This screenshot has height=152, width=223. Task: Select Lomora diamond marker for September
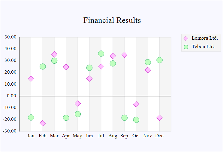(125, 55)
